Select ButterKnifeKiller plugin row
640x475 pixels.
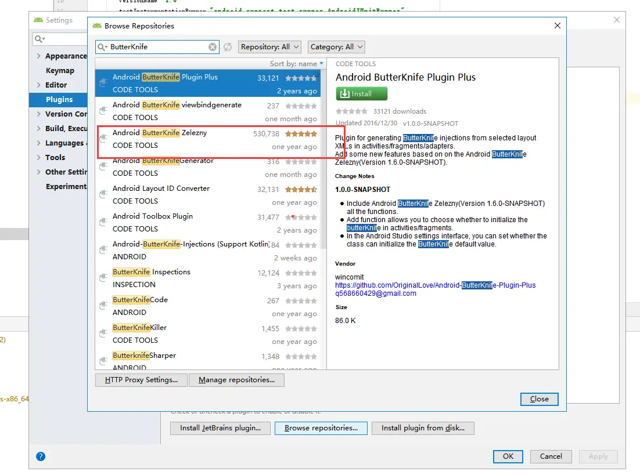coord(208,334)
